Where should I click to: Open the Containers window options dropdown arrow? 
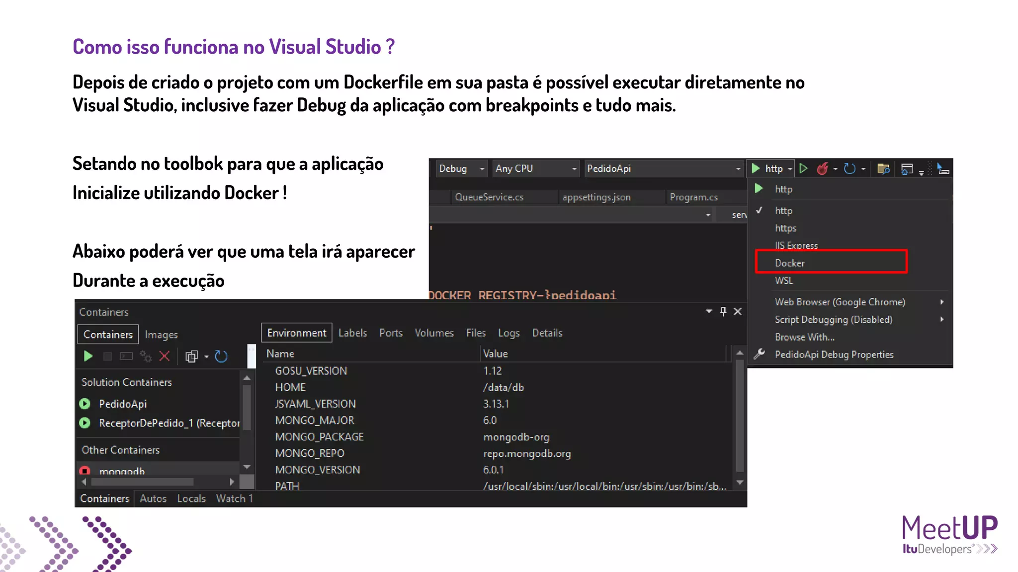709,311
